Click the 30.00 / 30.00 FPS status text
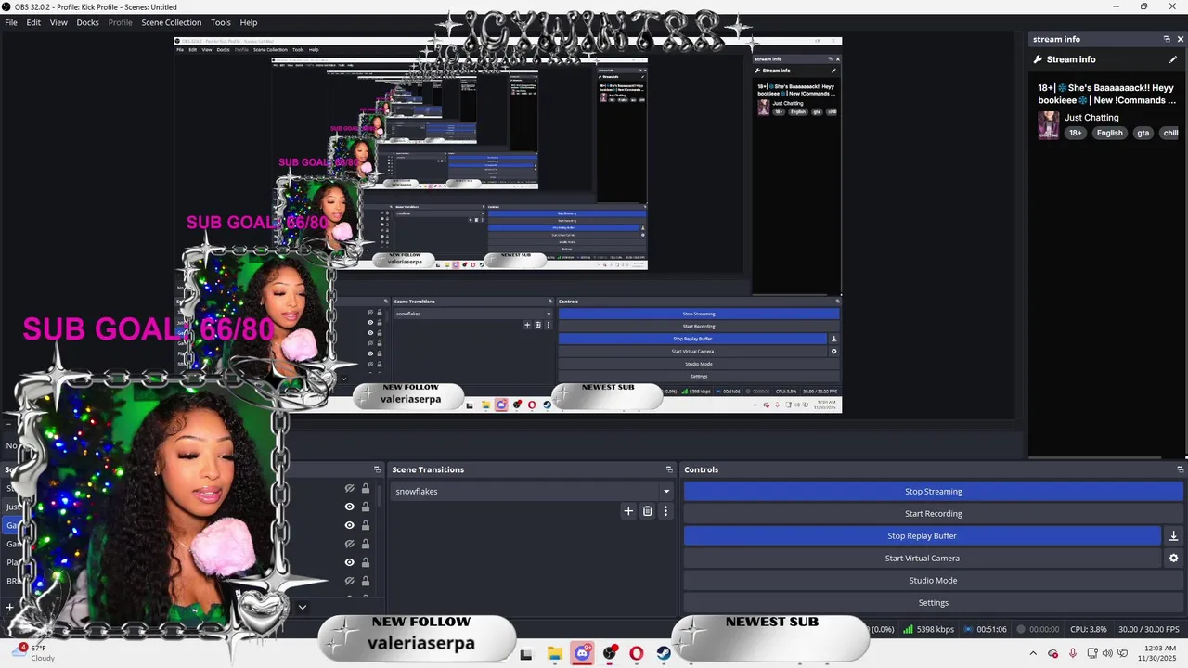 tap(1151, 629)
